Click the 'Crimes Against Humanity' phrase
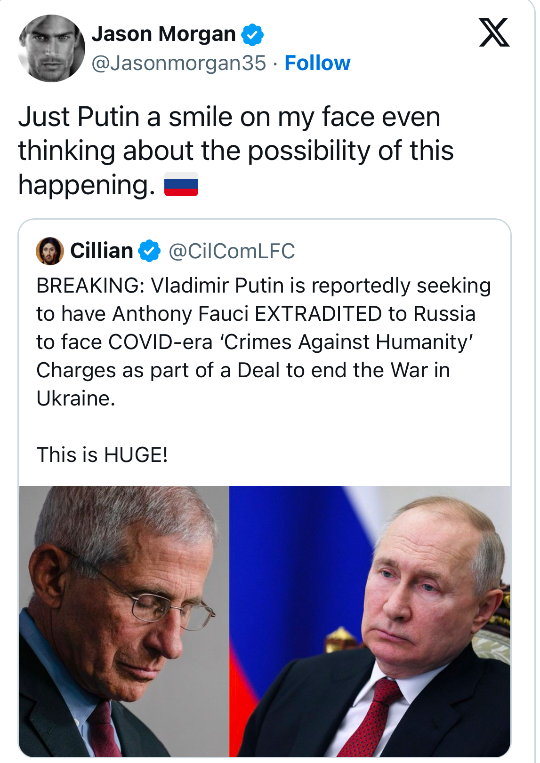 pyautogui.click(x=347, y=342)
